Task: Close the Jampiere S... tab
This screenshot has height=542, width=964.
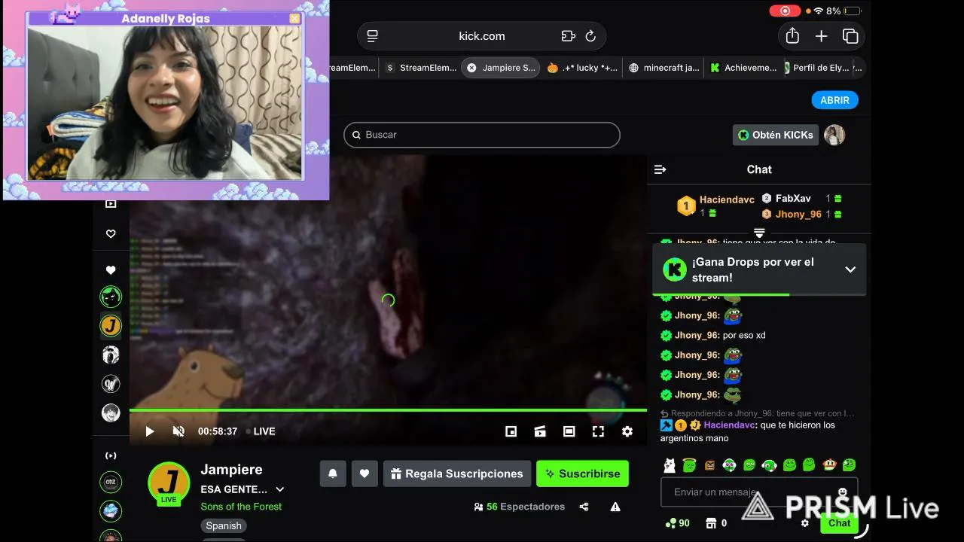Action: click(x=471, y=68)
